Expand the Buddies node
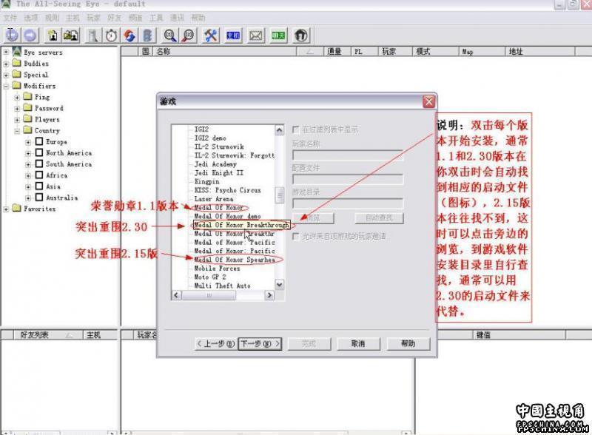The height and width of the screenshot is (435, 592). [x=6, y=64]
